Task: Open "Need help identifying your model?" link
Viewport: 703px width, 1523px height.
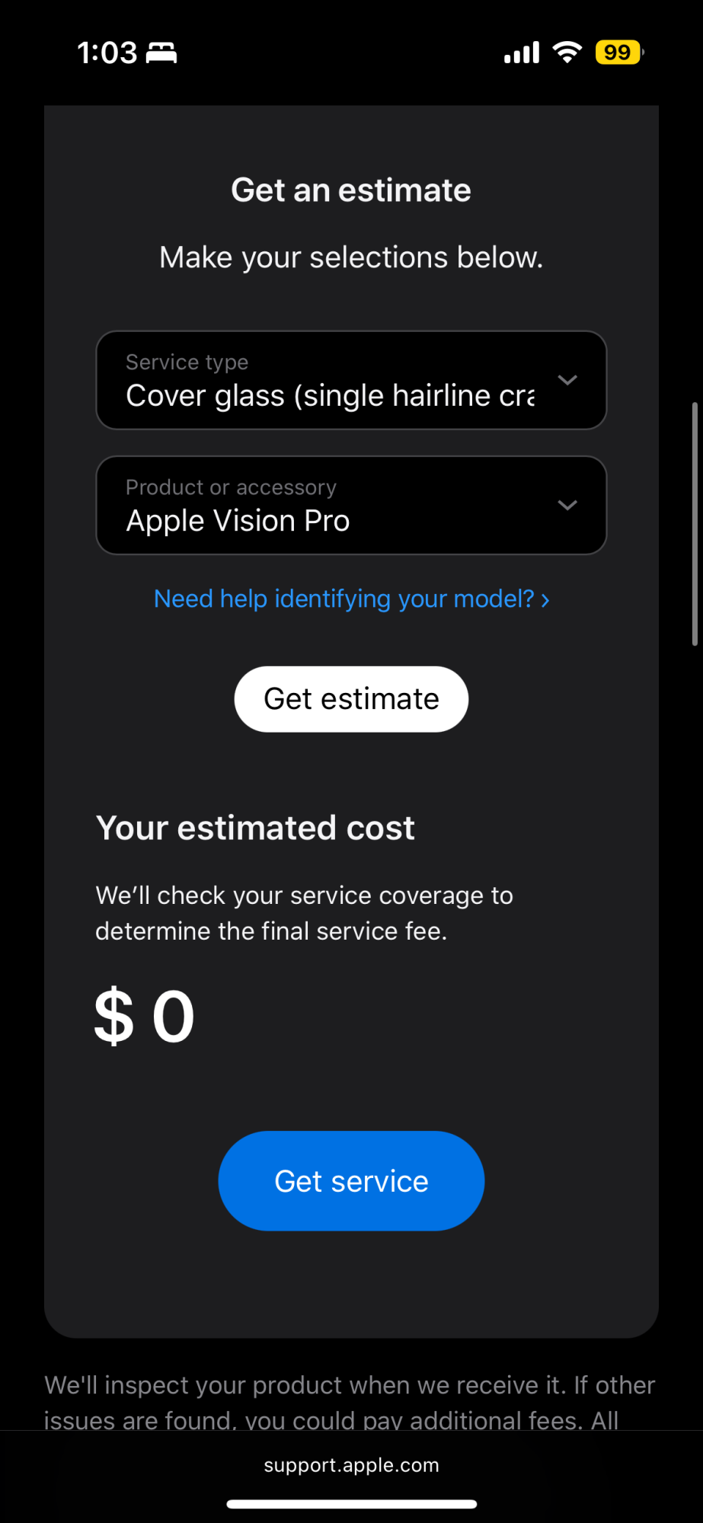Action: (344, 599)
